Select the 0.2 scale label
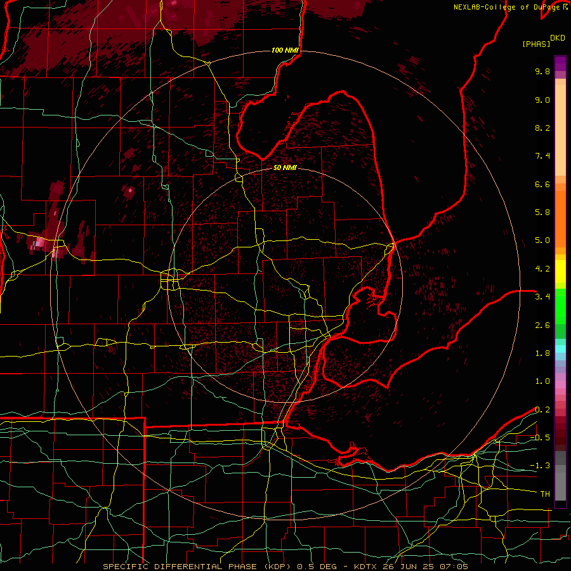This screenshot has width=571, height=571. point(542,410)
